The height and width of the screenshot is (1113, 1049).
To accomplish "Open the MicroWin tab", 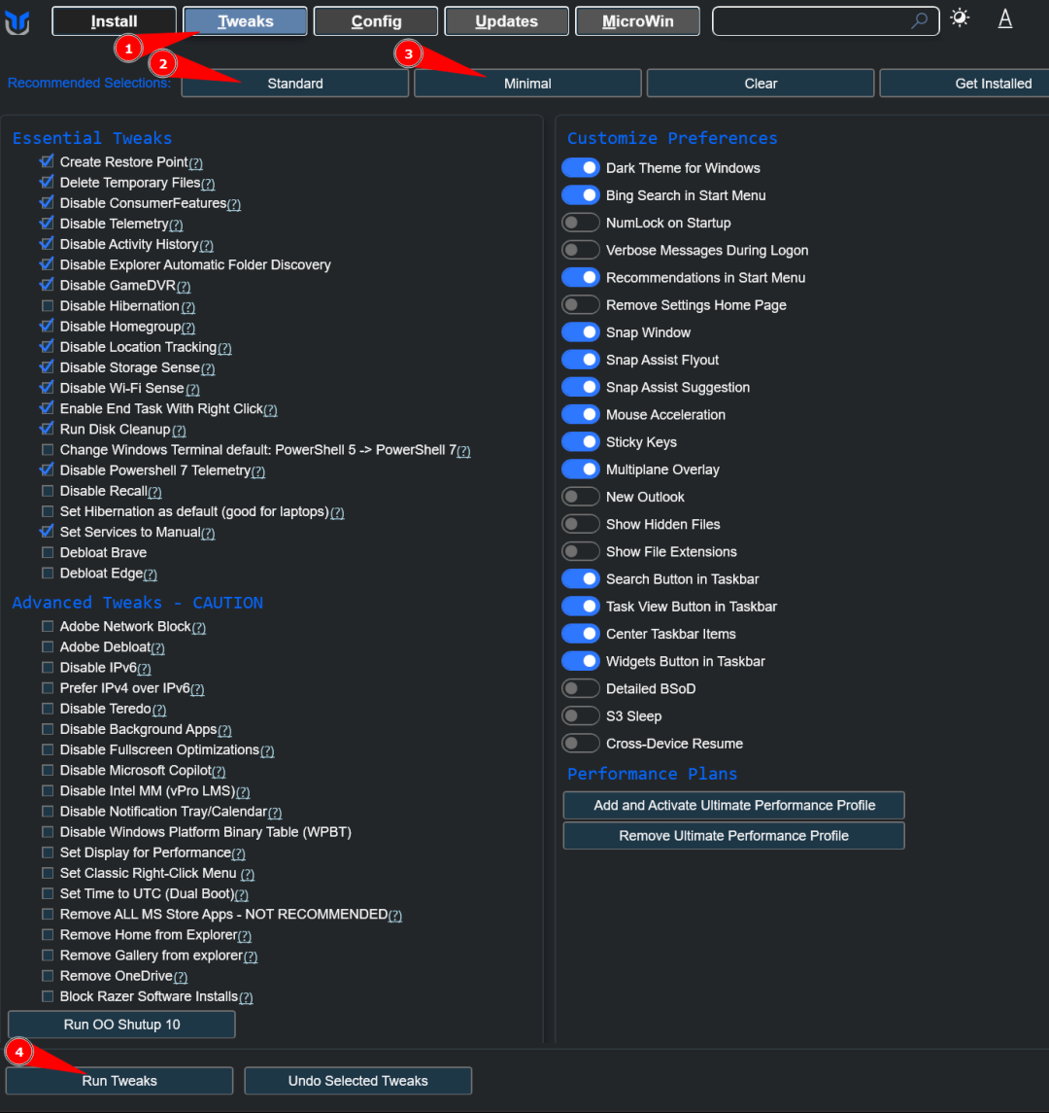I will click(x=637, y=21).
